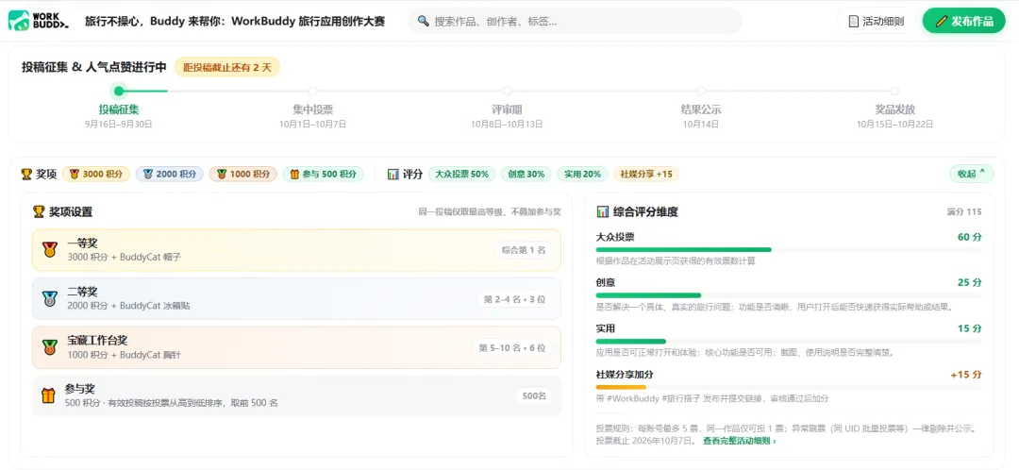Select the 大众投票 50% chip
The height and width of the screenshot is (470, 1019).
(x=462, y=175)
